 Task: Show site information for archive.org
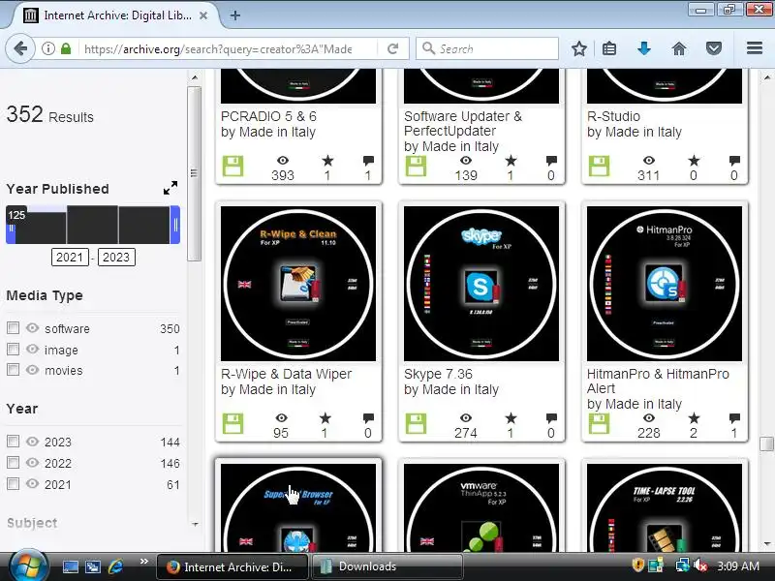pyautogui.click(x=47, y=48)
